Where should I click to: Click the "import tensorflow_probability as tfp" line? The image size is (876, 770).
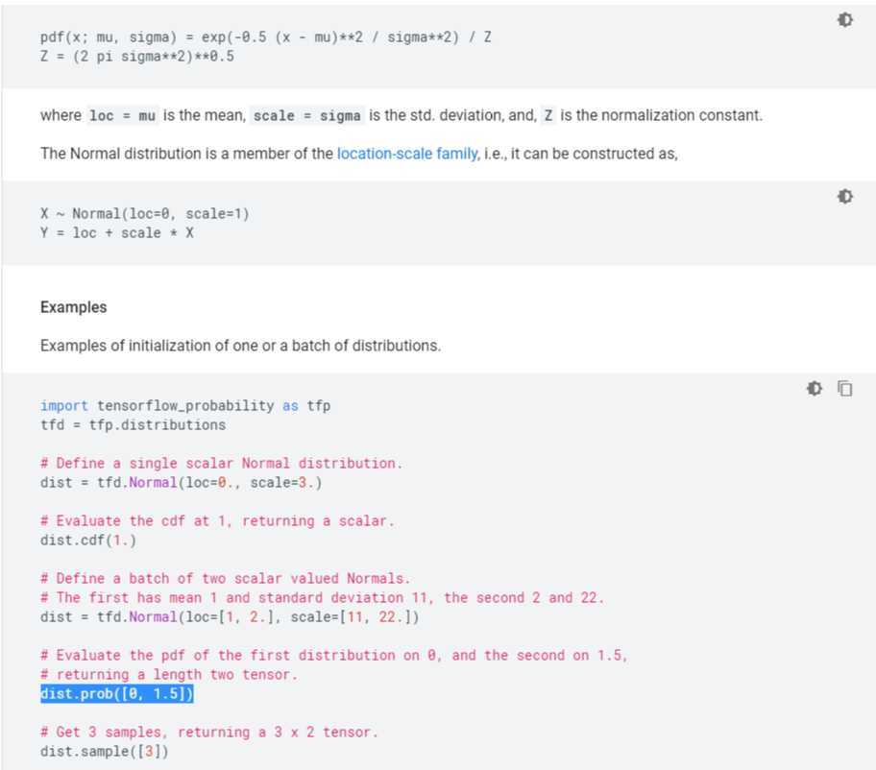pyautogui.click(x=185, y=406)
